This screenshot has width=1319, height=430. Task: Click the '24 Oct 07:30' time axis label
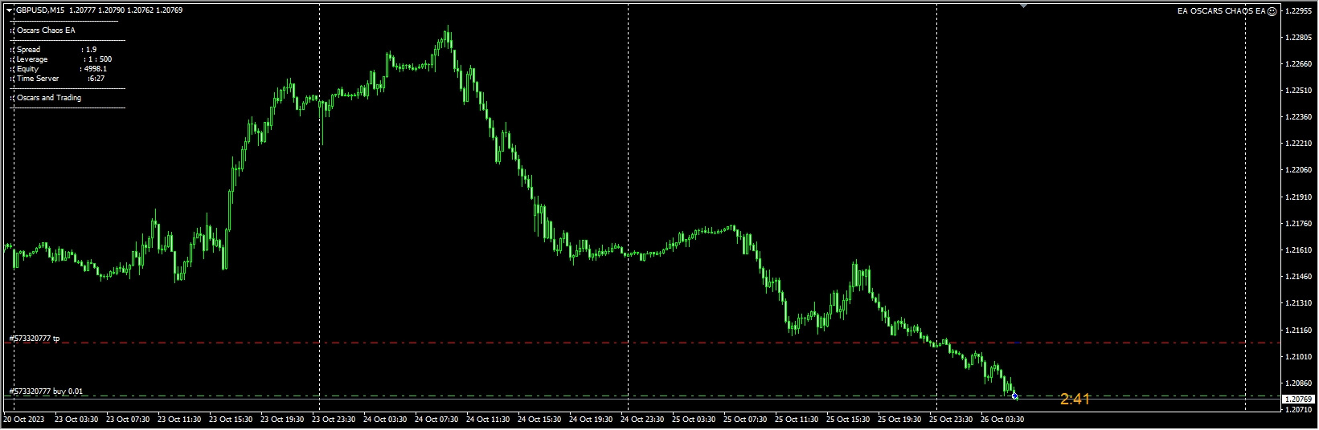pos(436,419)
